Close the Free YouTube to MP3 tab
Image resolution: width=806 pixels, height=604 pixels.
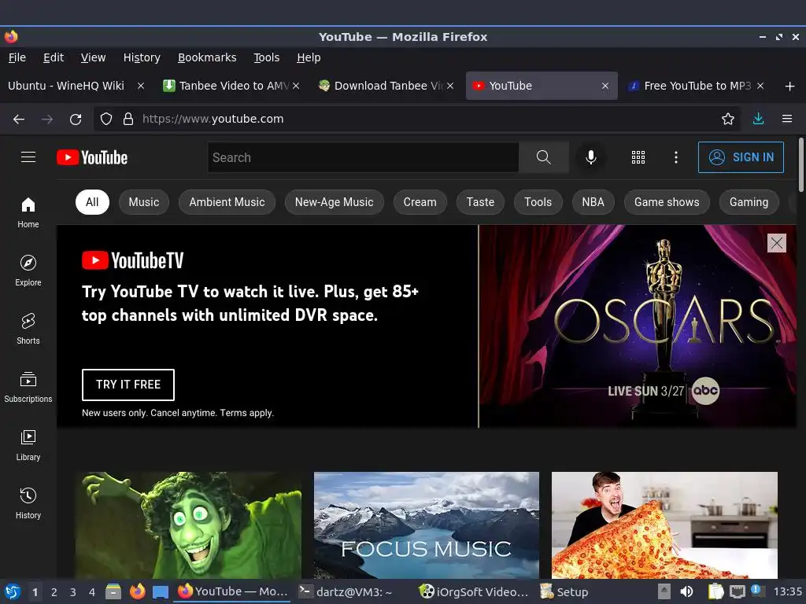coord(760,86)
